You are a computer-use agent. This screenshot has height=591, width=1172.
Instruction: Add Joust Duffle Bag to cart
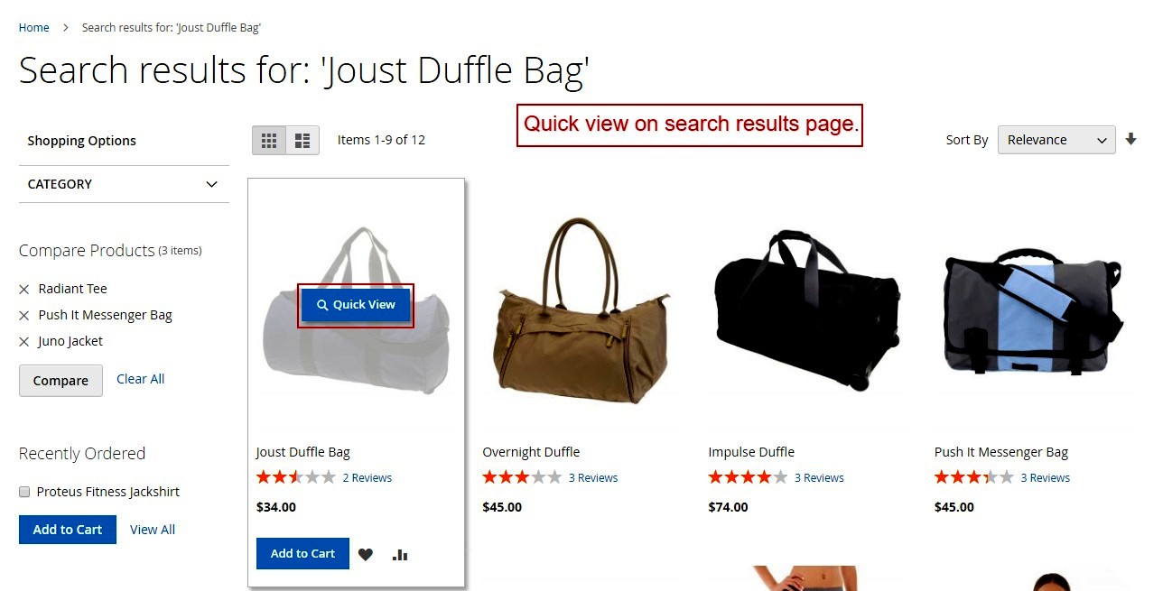click(x=302, y=554)
